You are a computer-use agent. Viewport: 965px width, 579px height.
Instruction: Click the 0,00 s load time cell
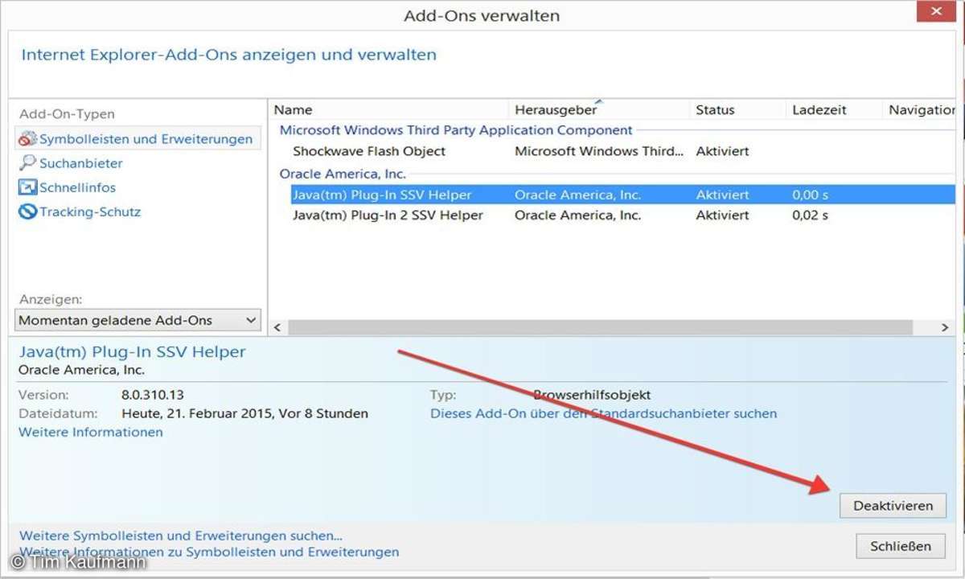811,195
